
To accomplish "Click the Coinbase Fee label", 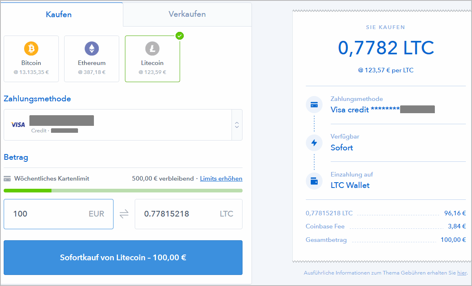I will click(325, 226).
